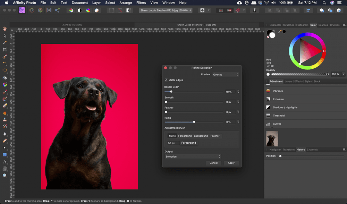Click the Cancel button

[x=213, y=163]
